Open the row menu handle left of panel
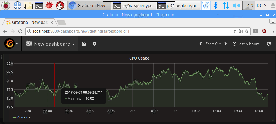Viewport: 276px width, 124px height. (x=2, y=57)
